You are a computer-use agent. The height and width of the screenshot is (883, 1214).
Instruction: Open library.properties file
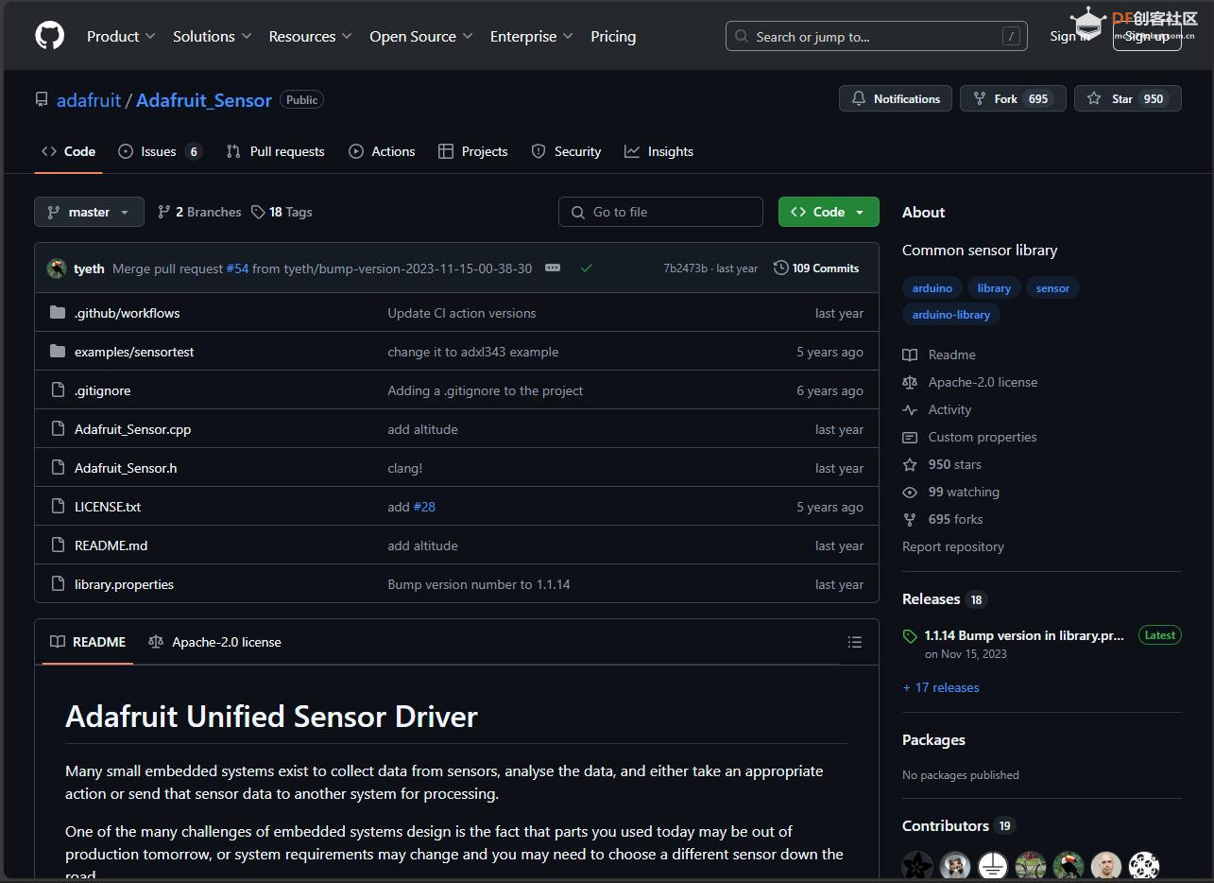coord(124,584)
